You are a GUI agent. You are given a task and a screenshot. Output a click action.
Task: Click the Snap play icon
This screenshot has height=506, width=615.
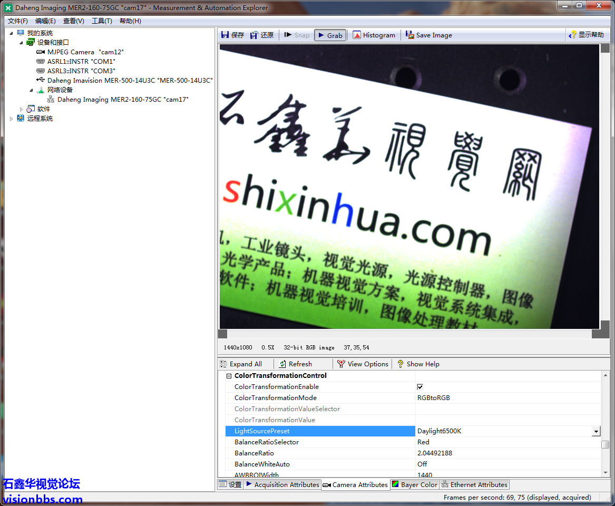(x=288, y=35)
